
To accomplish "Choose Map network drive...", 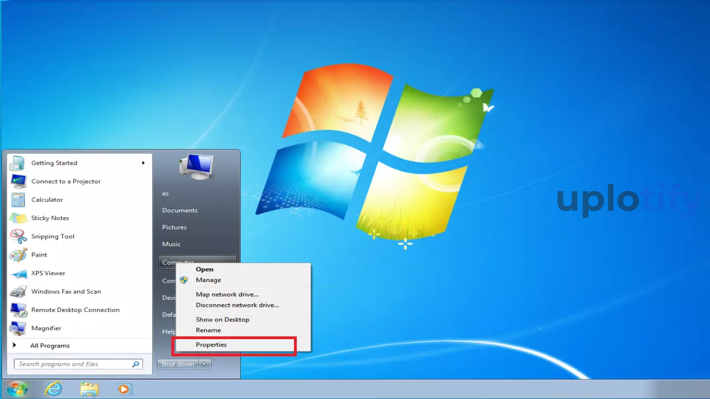I will (x=227, y=294).
